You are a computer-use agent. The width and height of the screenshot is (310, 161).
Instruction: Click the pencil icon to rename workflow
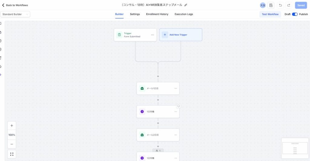click(186, 5)
